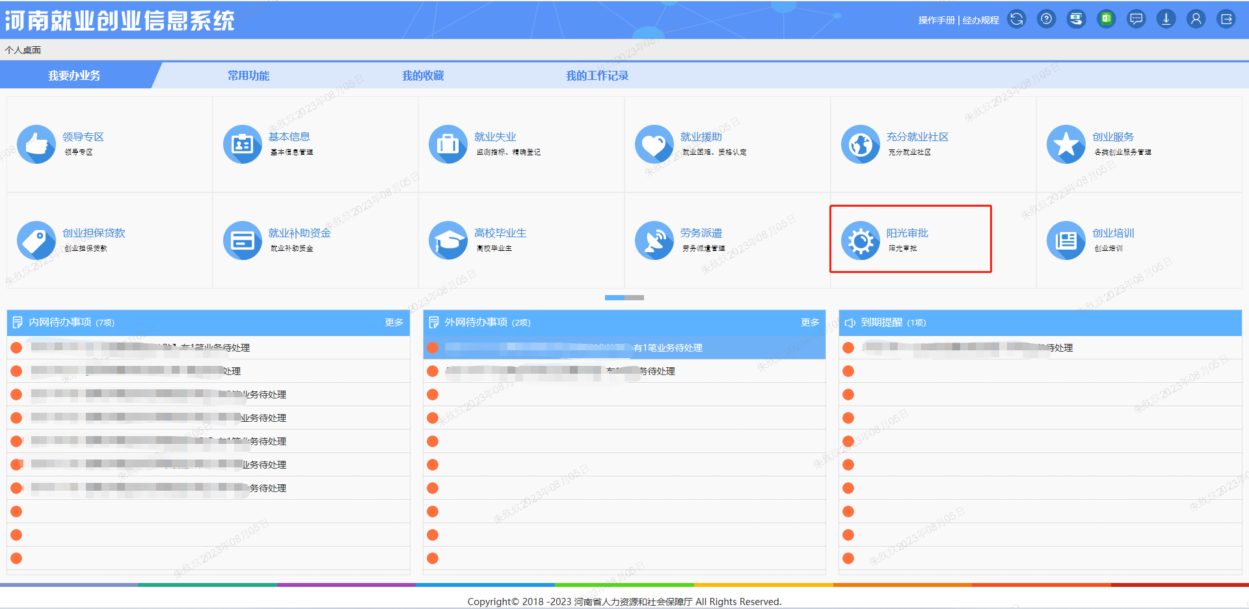Image resolution: width=1249 pixels, height=609 pixels.
Task: Open the messages chat bubble icon
Action: click(1136, 19)
